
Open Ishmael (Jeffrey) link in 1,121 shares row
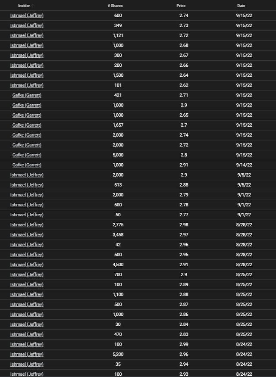[x=27, y=36]
